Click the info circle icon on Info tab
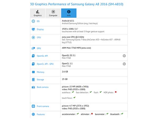158x119 pixels. click(x=69, y=12)
